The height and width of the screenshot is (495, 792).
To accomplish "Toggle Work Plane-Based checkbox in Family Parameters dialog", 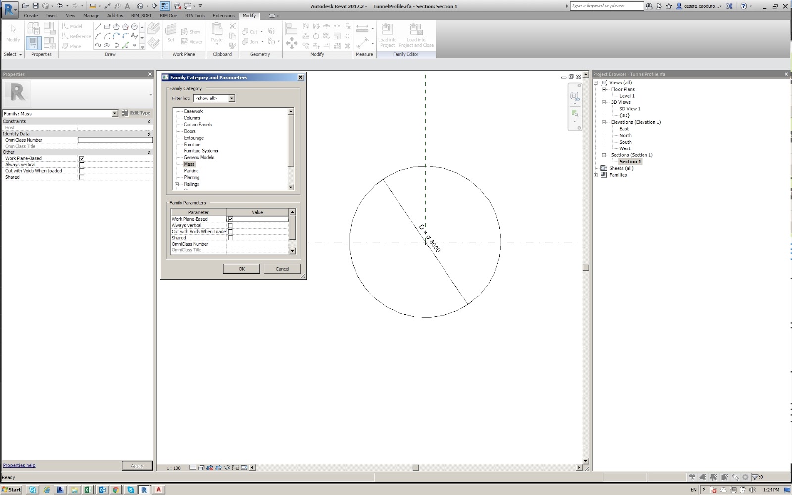I will point(230,219).
